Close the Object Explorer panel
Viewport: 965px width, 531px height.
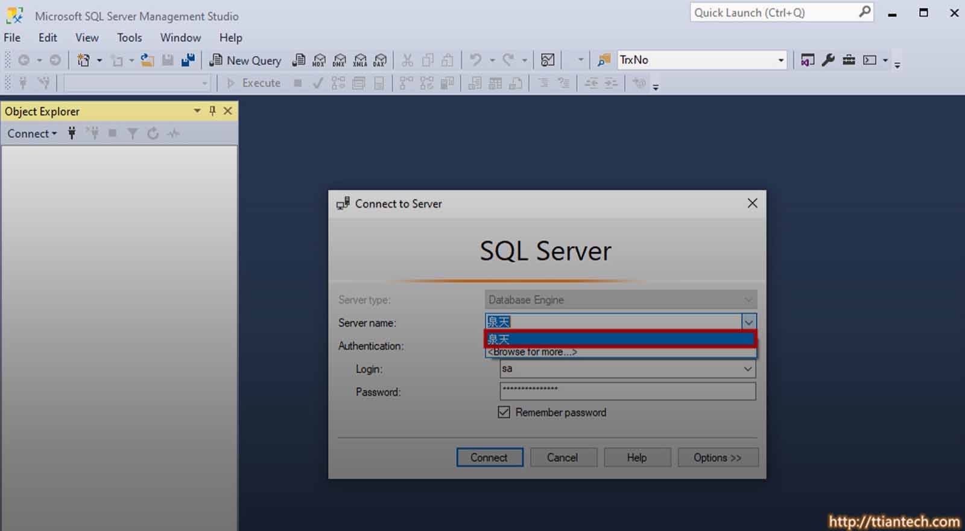click(227, 111)
